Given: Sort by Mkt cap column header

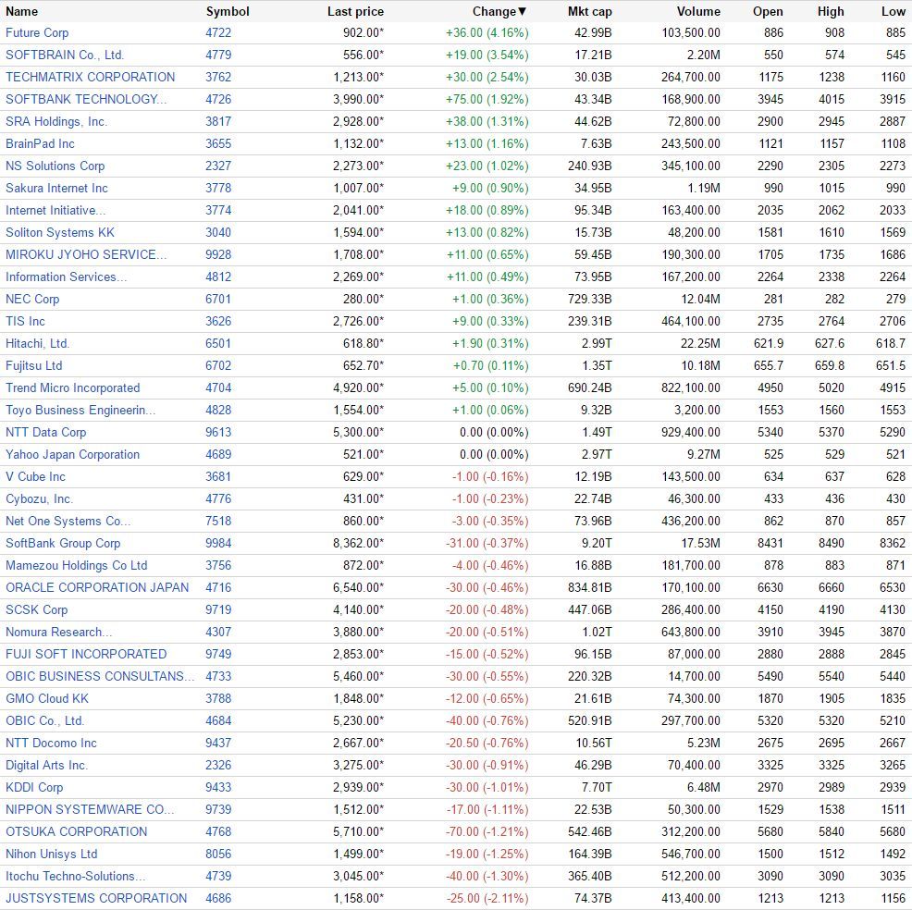Looking at the screenshot, I should pos(590,12).
